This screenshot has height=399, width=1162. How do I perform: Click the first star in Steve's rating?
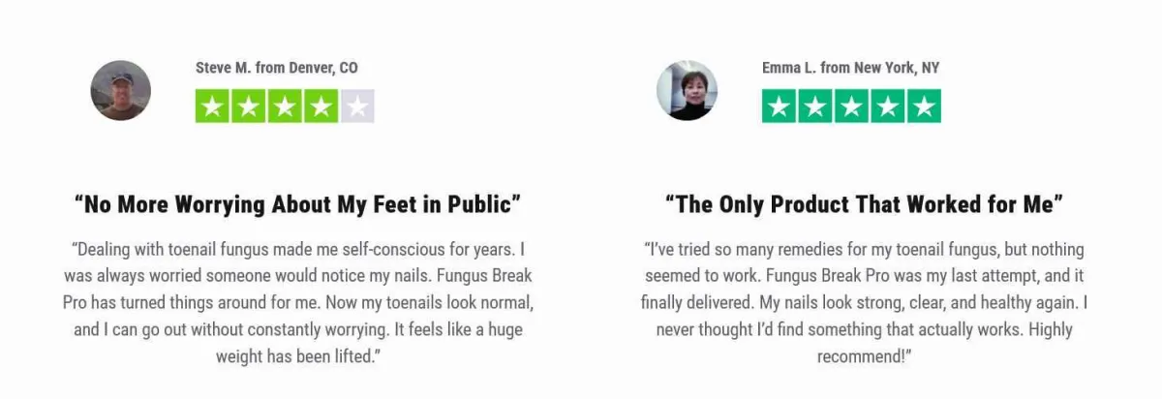pos(213,107)
